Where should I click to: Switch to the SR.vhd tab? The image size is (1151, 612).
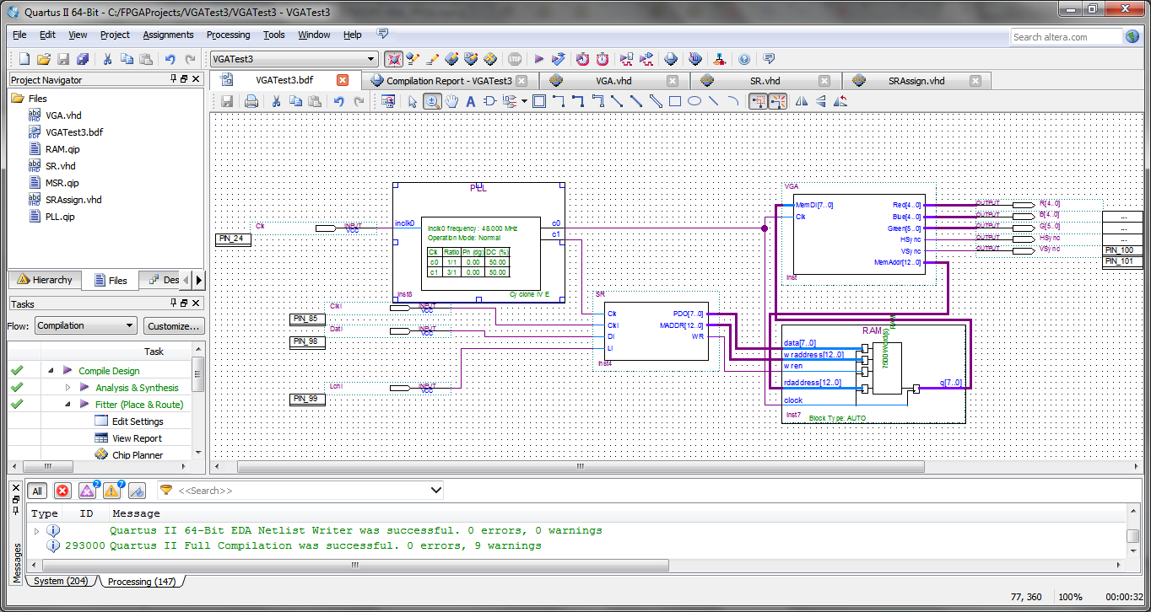(765, 81)
